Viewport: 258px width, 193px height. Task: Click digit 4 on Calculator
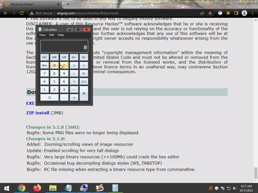[44, 81]
